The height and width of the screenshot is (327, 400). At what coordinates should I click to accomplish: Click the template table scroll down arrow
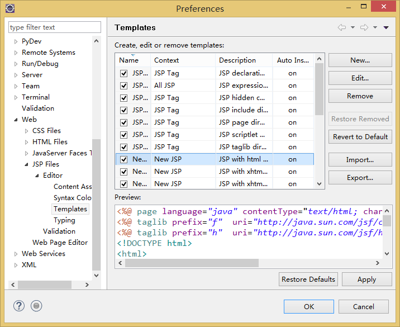click(x=319, y=184)
